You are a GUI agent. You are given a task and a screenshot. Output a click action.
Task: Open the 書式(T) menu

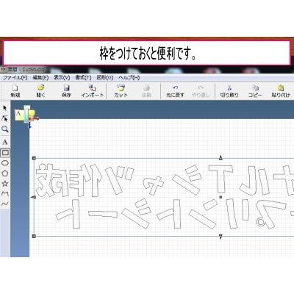coord(83,78)
